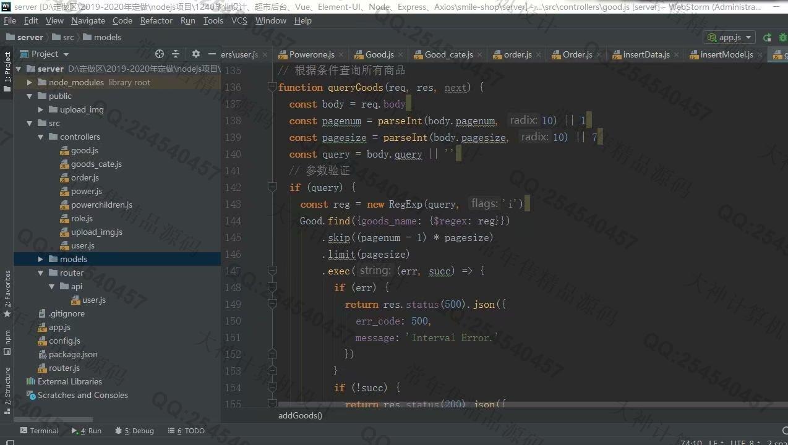
Task: Open the Navigate menu
Action: click(x=88, y=20)
